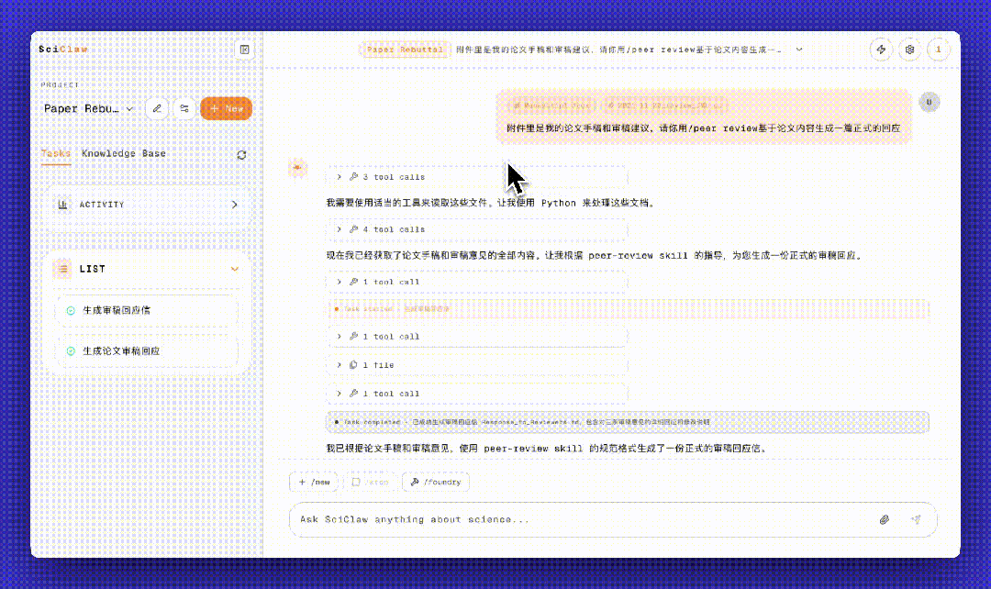The image size is (991, 589).
Task: Collapse the LIST panel
Action: [x=235, y=269]
